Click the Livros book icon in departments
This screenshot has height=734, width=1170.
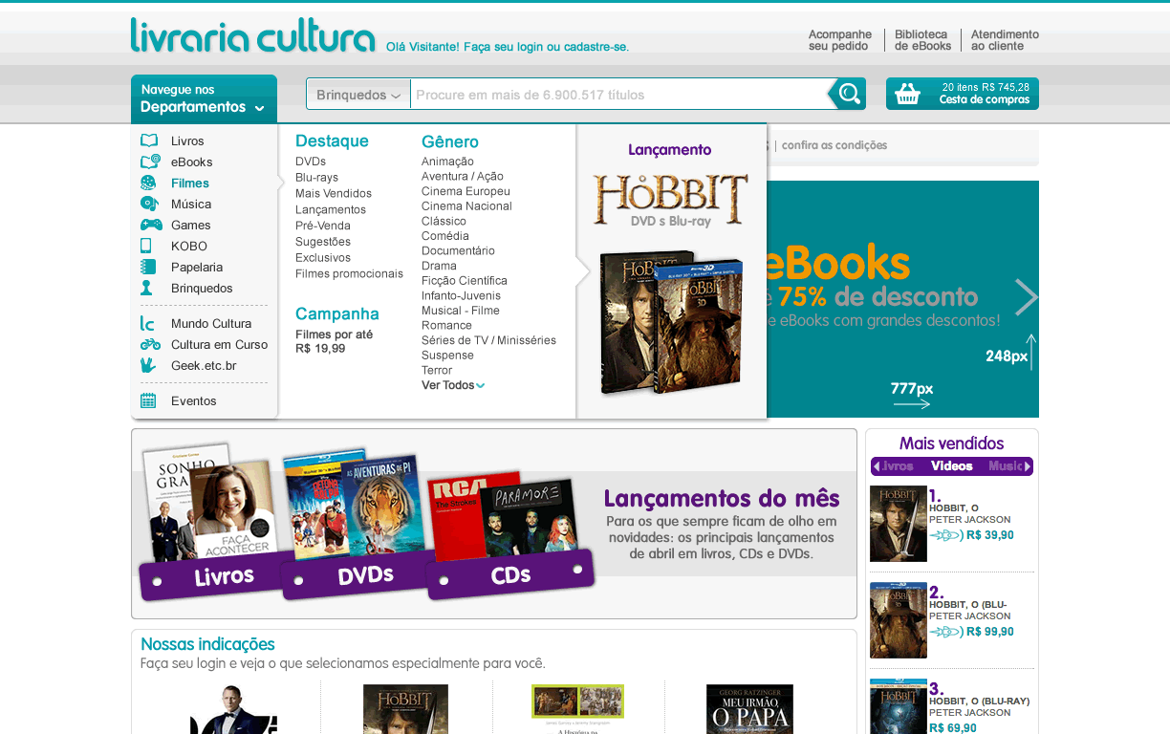click(149, 140)
